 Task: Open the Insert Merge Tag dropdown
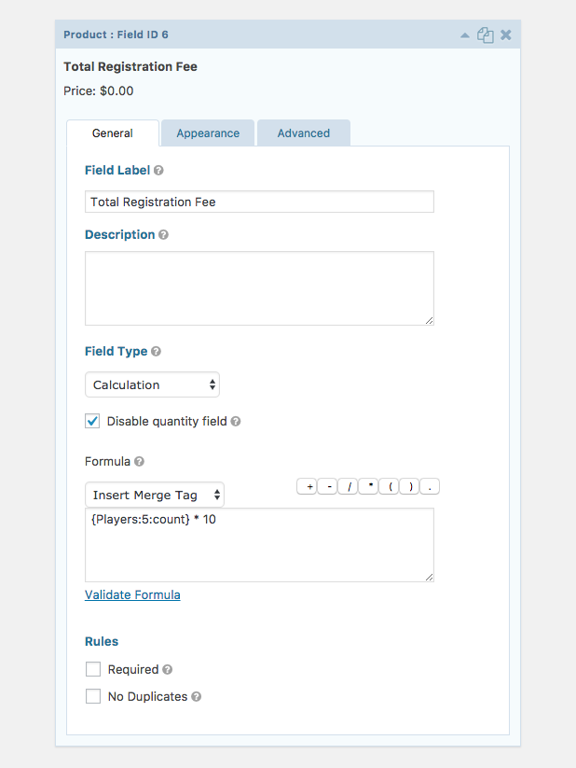(x=155, y=496)
